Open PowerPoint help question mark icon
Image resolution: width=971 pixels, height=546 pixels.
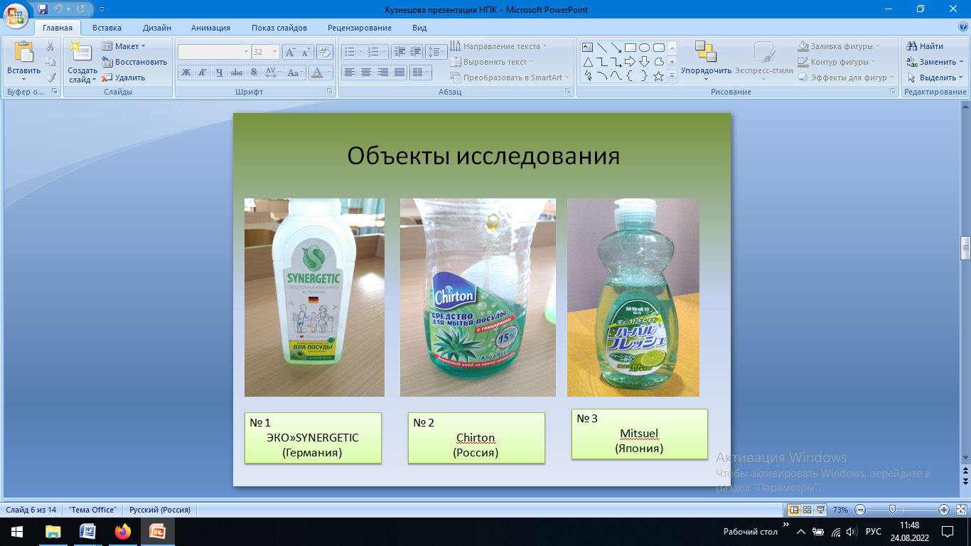point(962,27)
